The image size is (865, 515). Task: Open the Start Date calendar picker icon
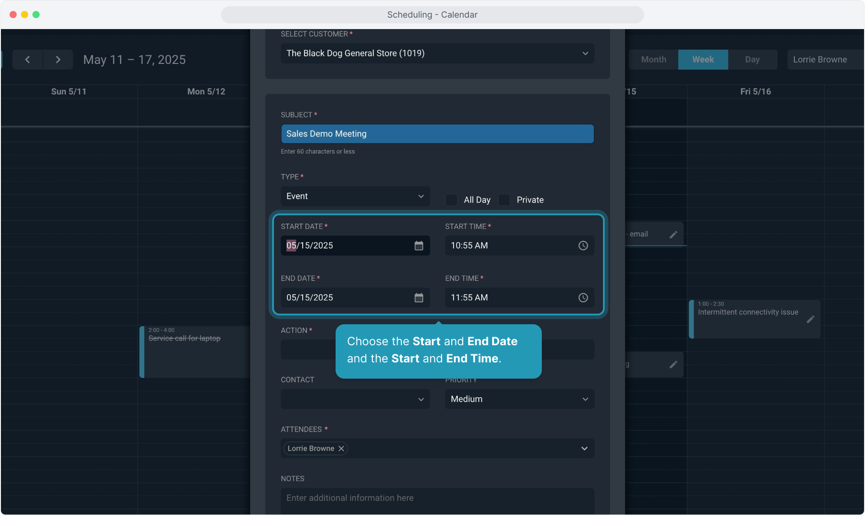pos(419,246)
